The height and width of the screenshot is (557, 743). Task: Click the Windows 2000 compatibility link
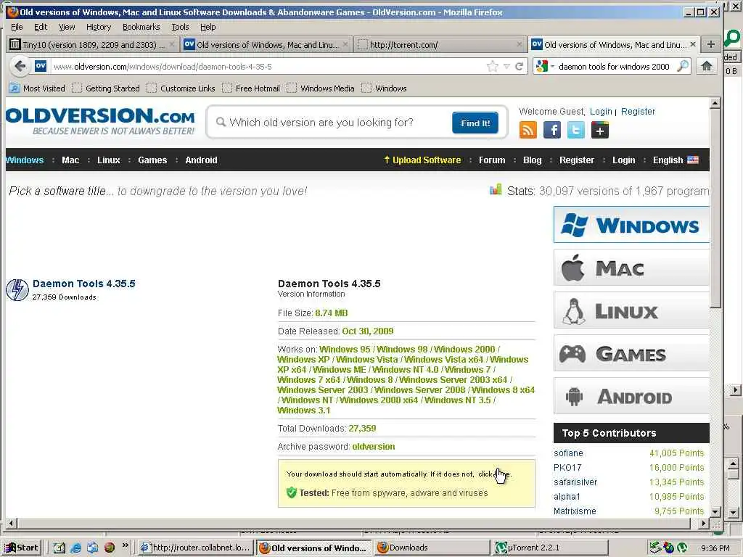(464, 349)
